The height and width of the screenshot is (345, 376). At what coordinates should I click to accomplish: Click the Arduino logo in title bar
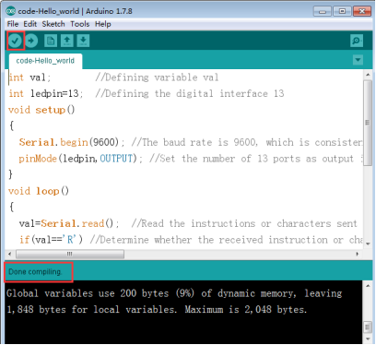(11, 11)
